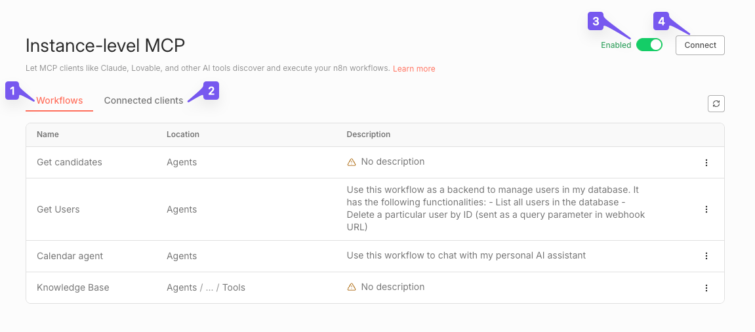Open actions menu for Calendar agent row
The image size is (755, 332).
click(706, 256)
